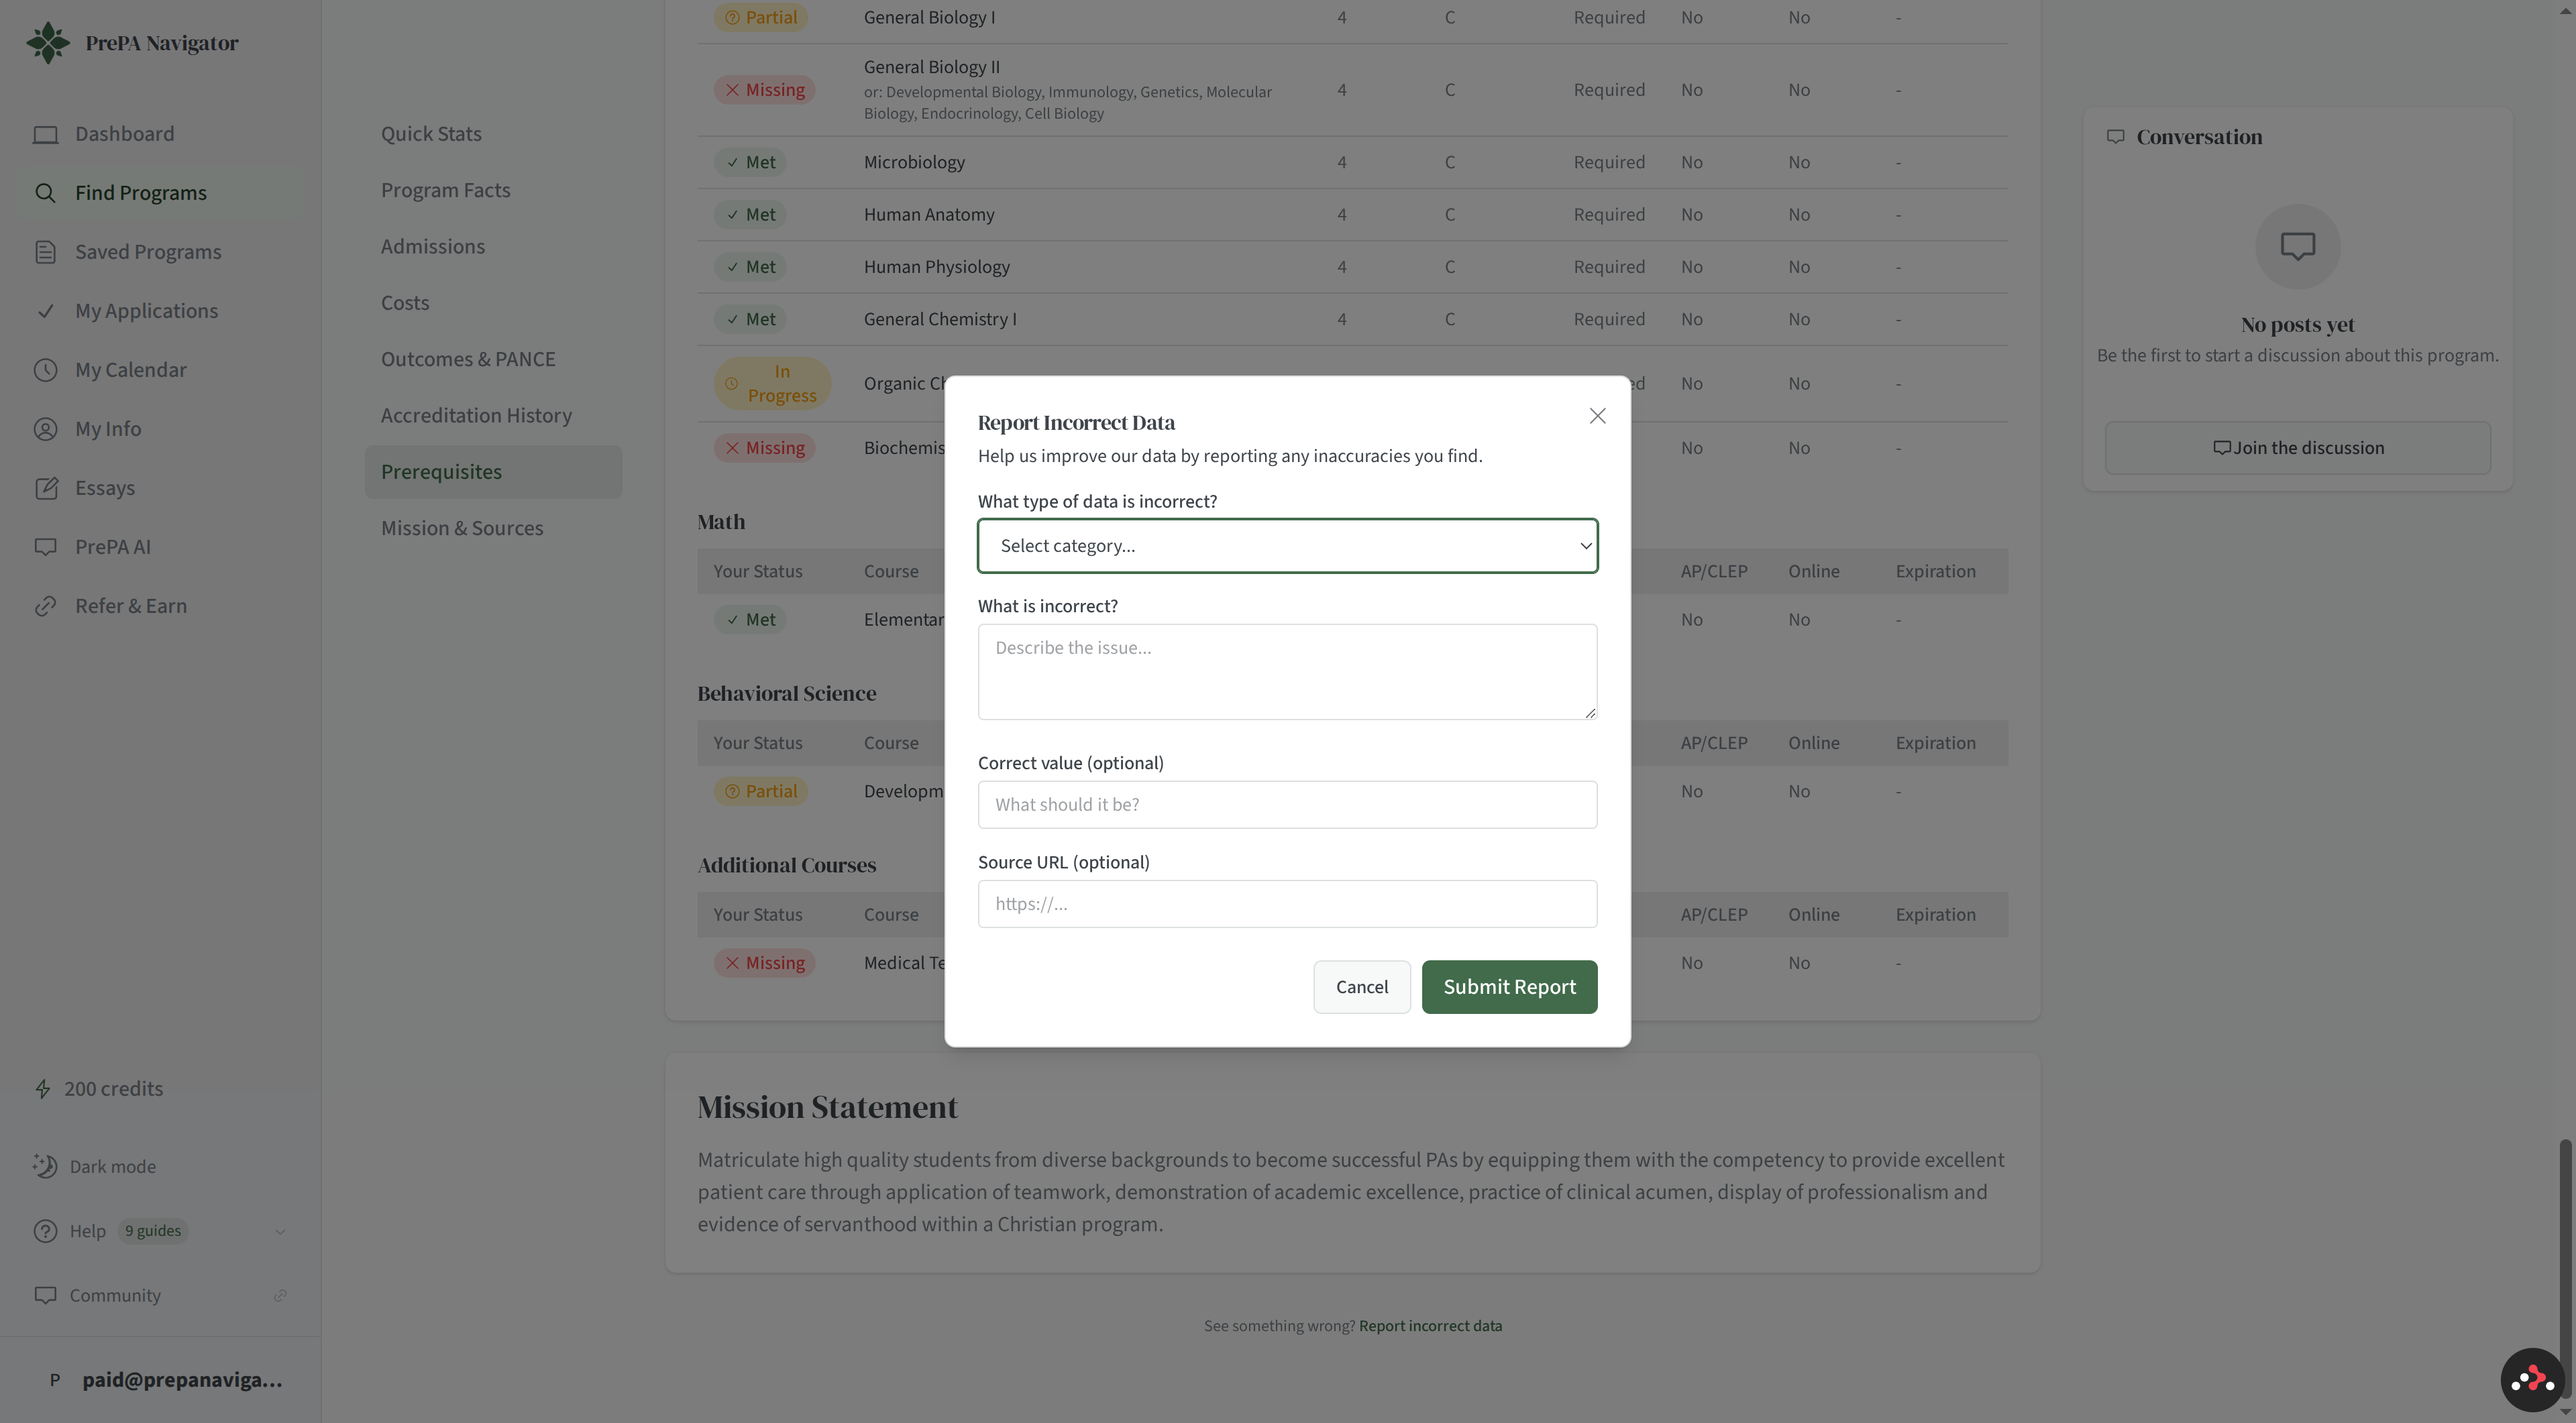Go to the Quick Stats section
Viewport: 2576px width, 1423px height.
(431, 134)
